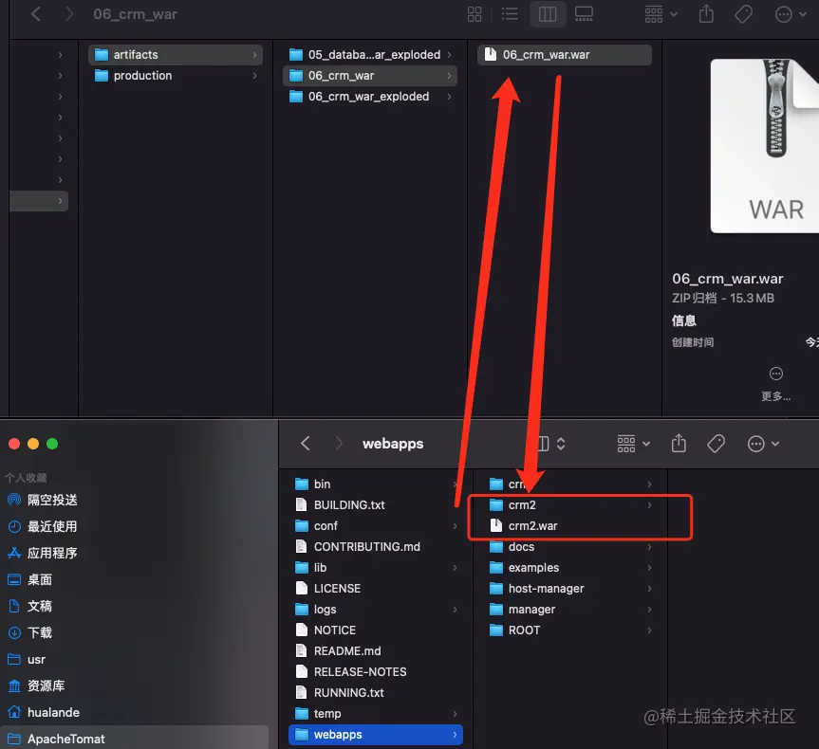Open action menu in webapps window
Image resolution: width=819 pixels, height=749 pixels.
point(763,444)
